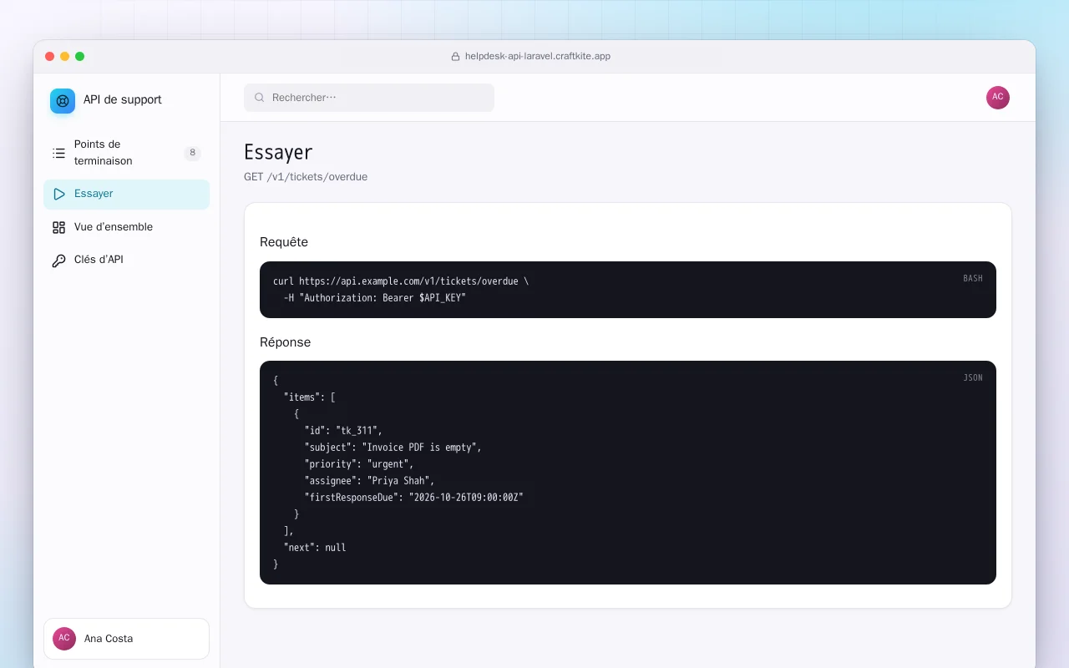Click the GET /v1/tickets/overdue subtitle
This screenshot has width=1069, height=668.
306,177
